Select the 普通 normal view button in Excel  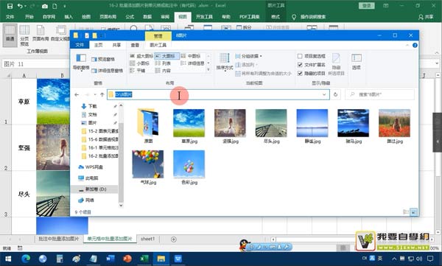10,35
